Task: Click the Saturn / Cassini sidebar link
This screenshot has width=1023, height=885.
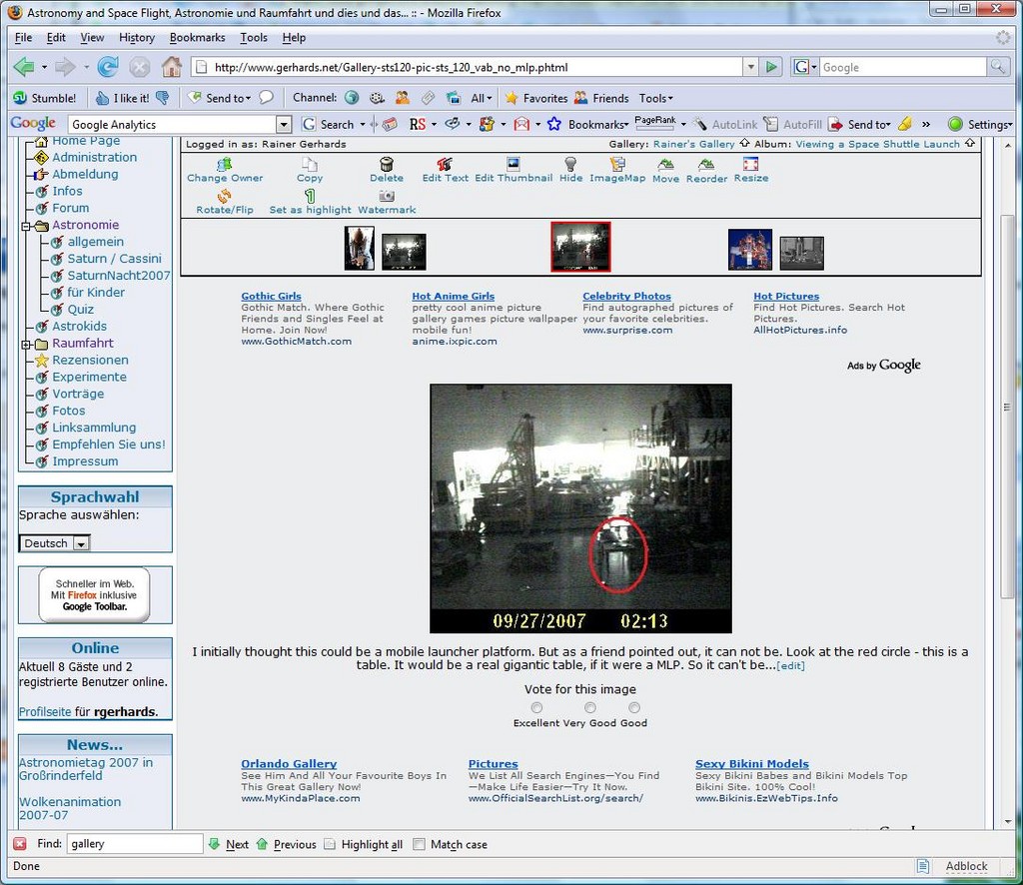Action: (x=114, y=259)
